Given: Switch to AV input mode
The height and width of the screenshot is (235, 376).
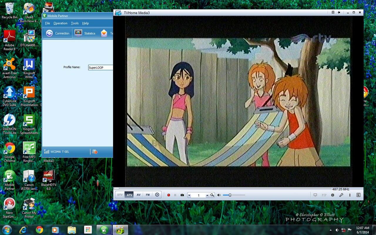Looking at the screenshot, I should pos(138,195).
